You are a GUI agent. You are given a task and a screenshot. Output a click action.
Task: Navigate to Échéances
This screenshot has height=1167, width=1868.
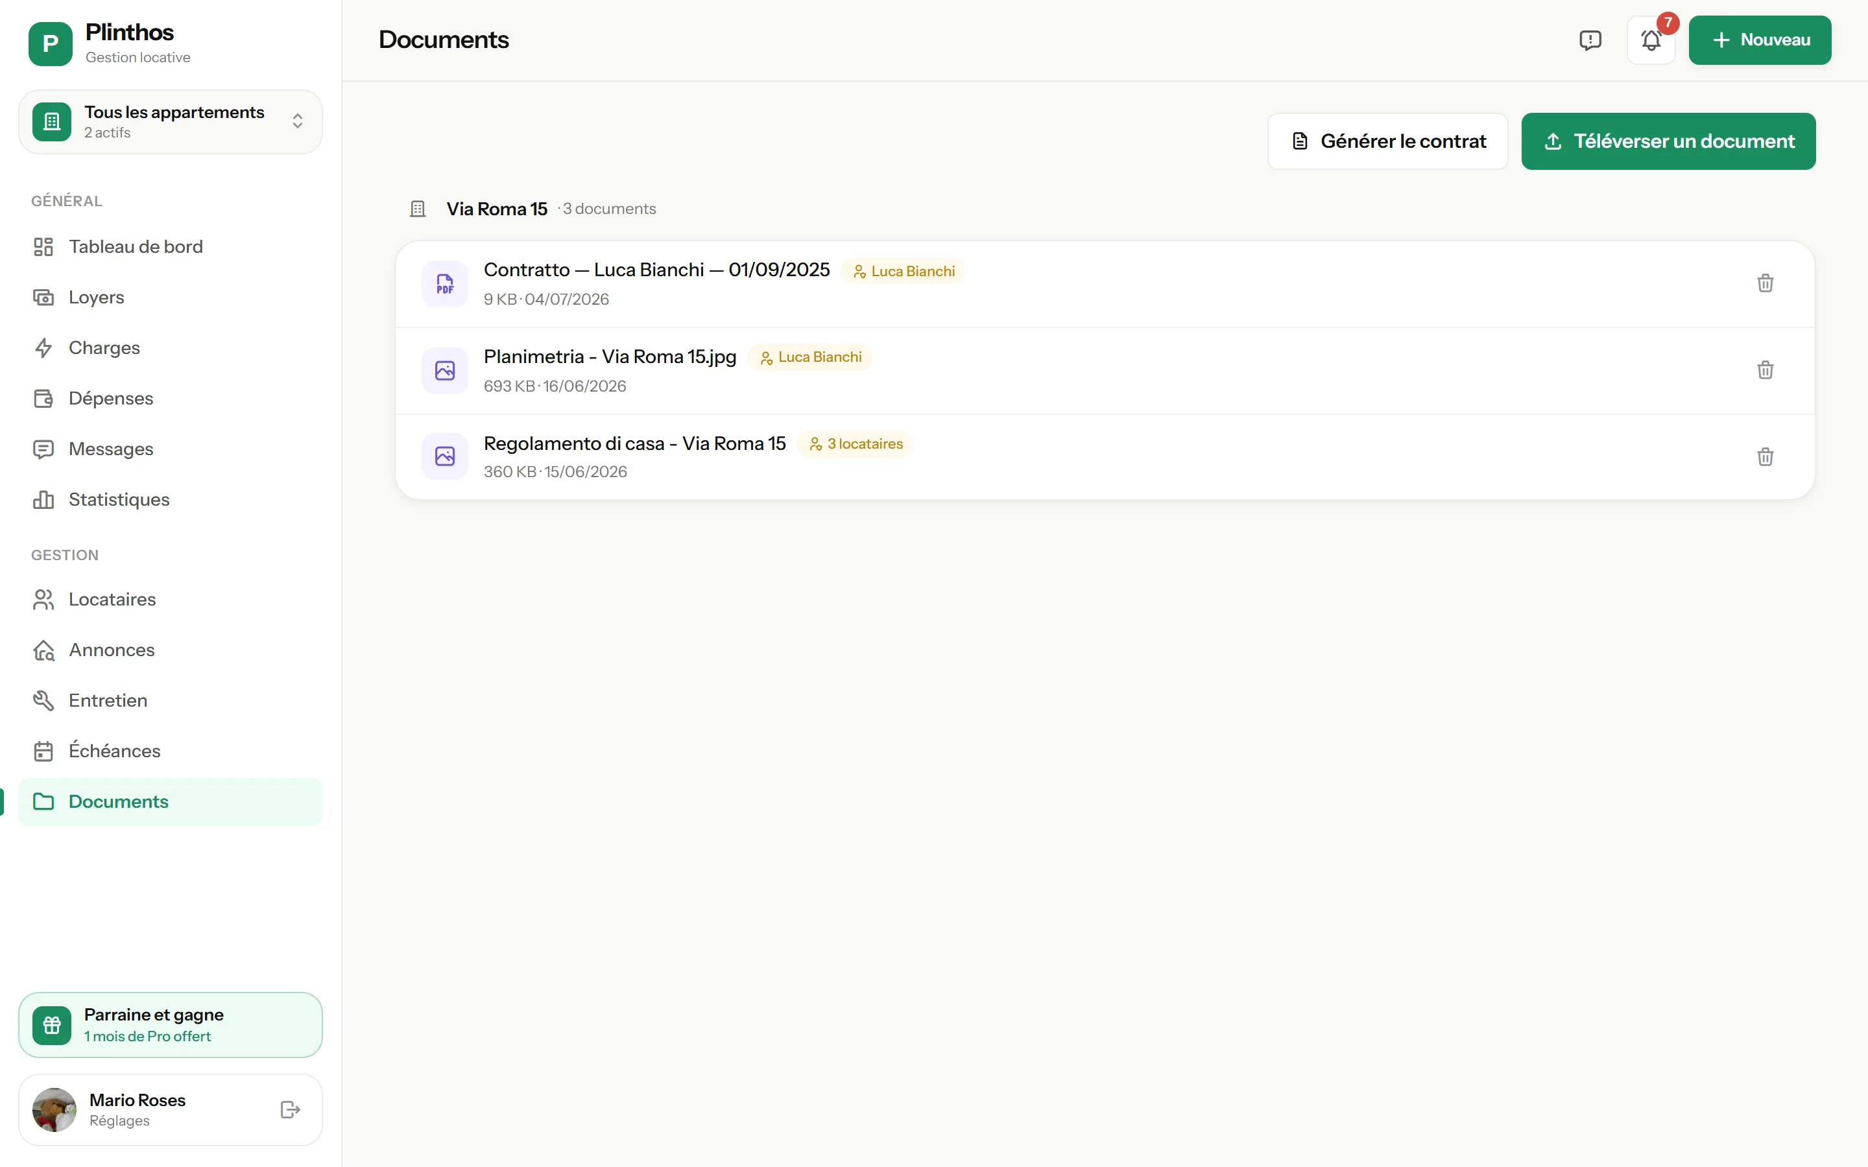171,751
